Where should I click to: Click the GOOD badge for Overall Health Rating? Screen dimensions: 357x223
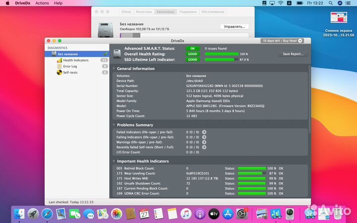[192, 54]
